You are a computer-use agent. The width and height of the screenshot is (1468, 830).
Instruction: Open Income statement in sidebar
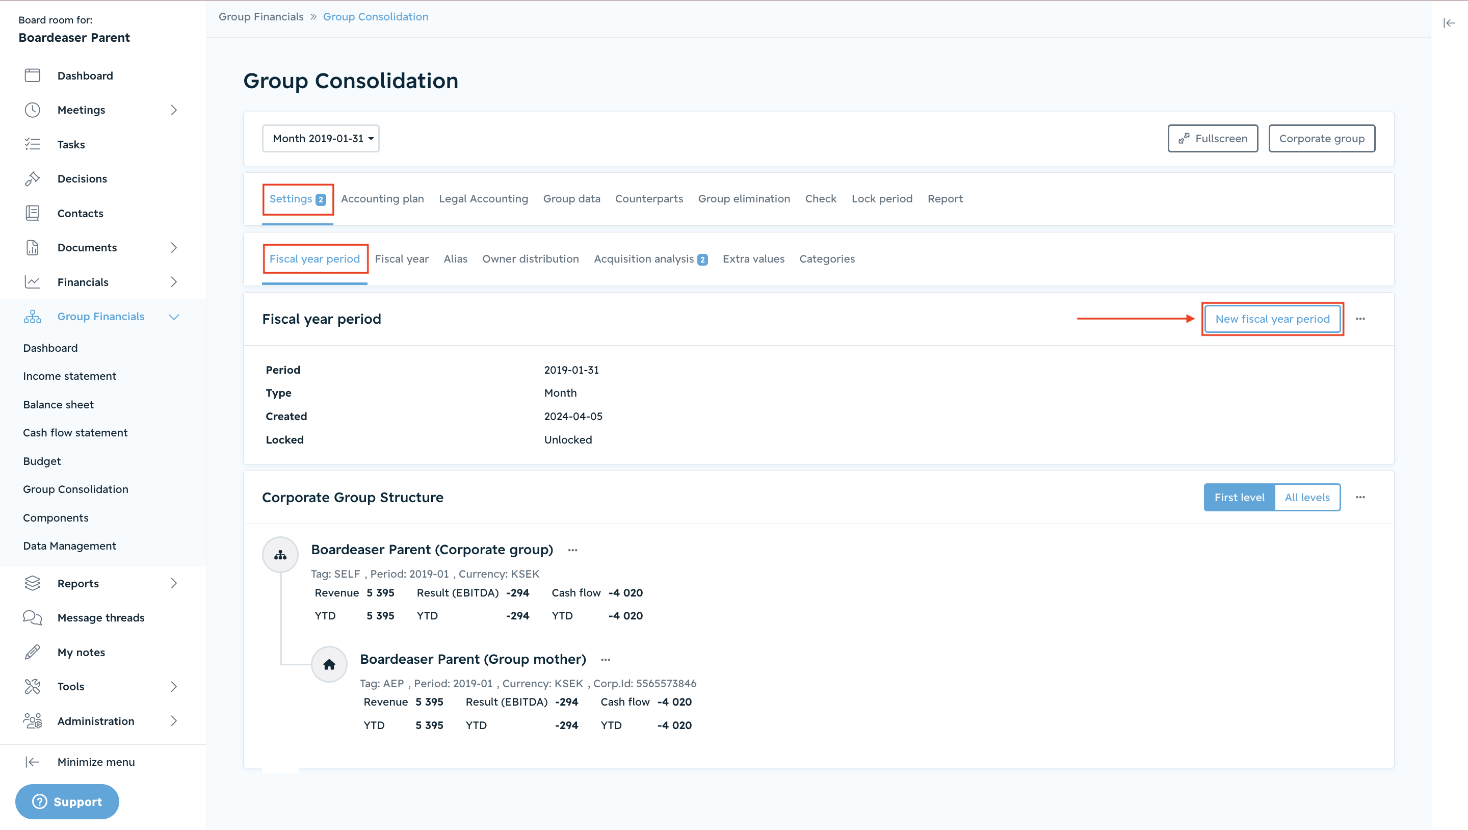tap(69, 376)
